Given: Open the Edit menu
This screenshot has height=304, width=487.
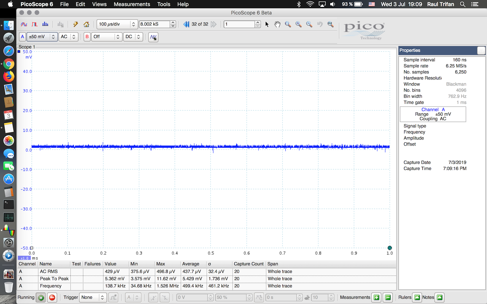Looking at the screenshot, I should 80,4.
